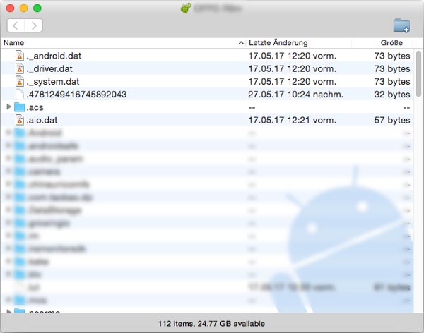Screen dimensions: 424x333
Task: Maximize the window with the green button
Action: tap(37, 8)
